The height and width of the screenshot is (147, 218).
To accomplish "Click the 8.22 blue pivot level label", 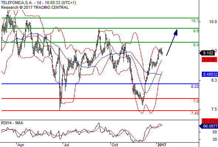I will coord(195,86).
